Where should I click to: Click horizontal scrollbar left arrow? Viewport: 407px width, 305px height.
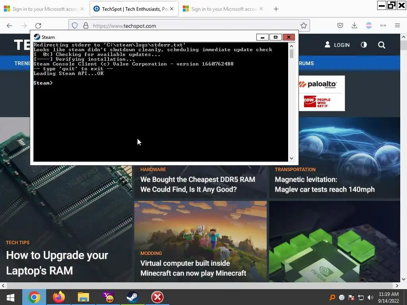click(3, 286)
